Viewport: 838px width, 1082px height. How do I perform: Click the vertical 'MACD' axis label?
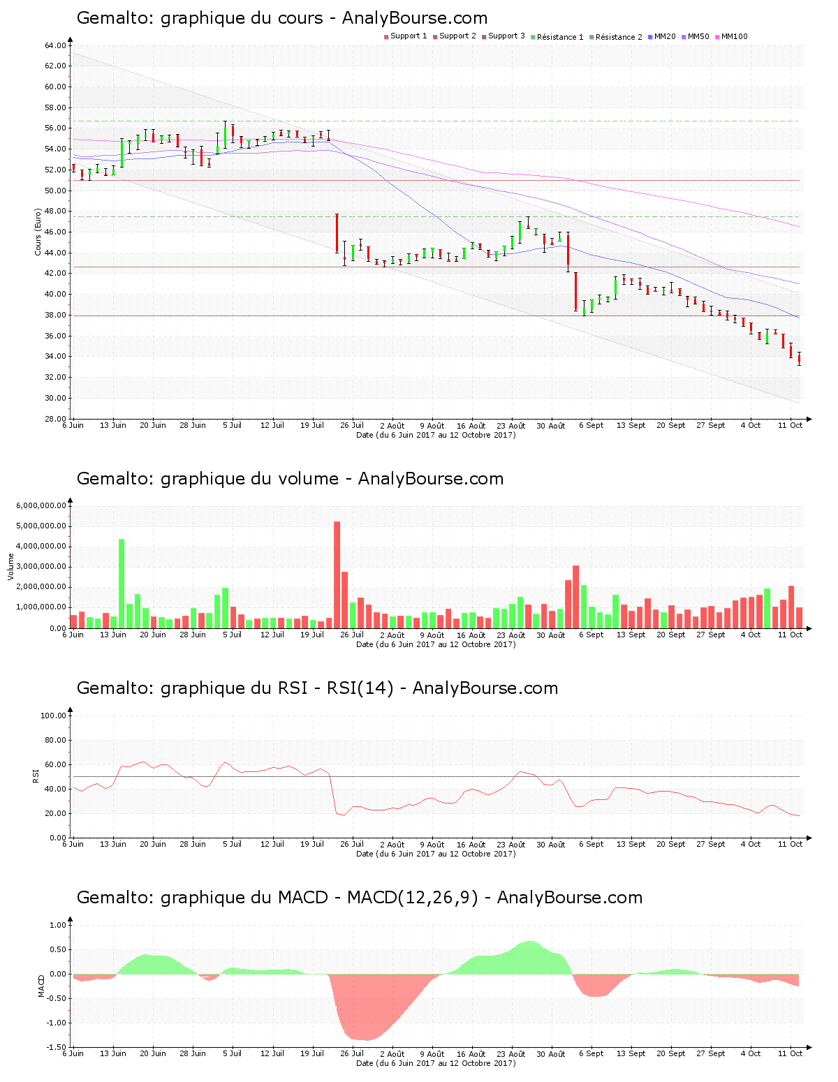click(41, 986)
